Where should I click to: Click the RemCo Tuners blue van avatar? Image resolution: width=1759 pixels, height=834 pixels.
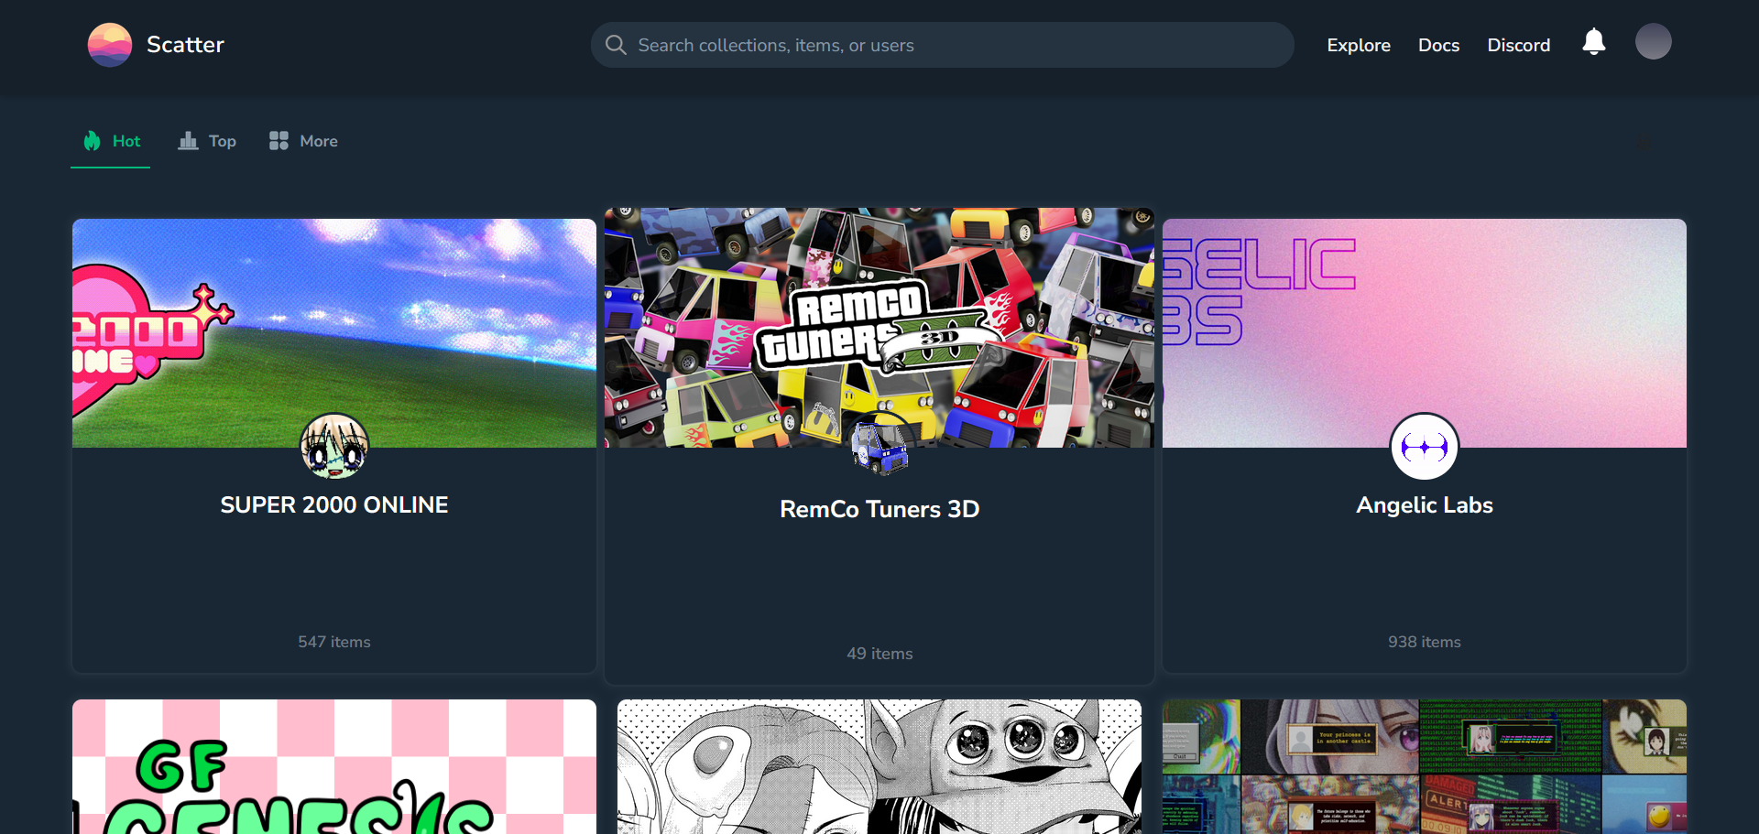coord(879,447)
